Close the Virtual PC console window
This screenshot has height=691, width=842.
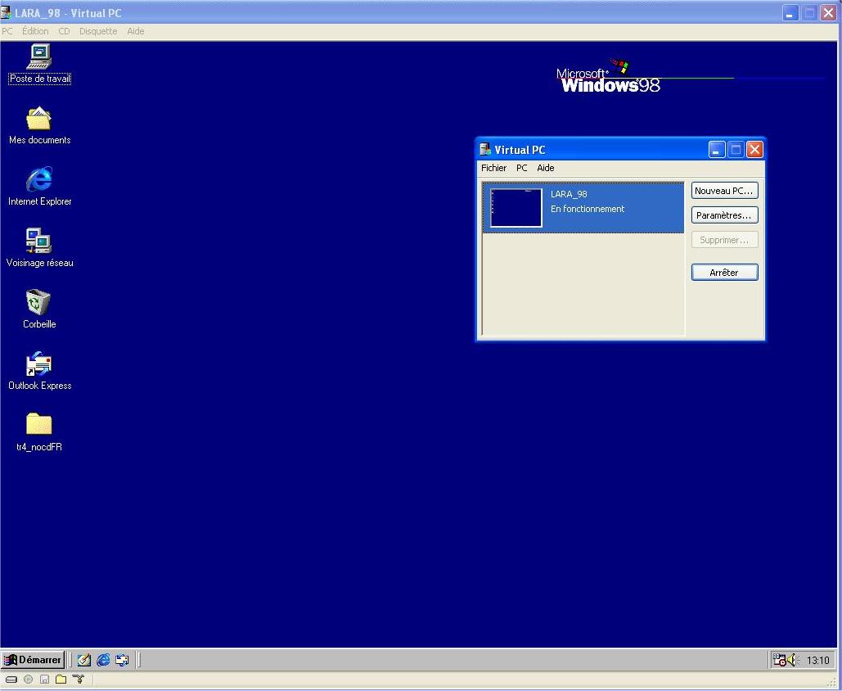[x=754, y=149]
